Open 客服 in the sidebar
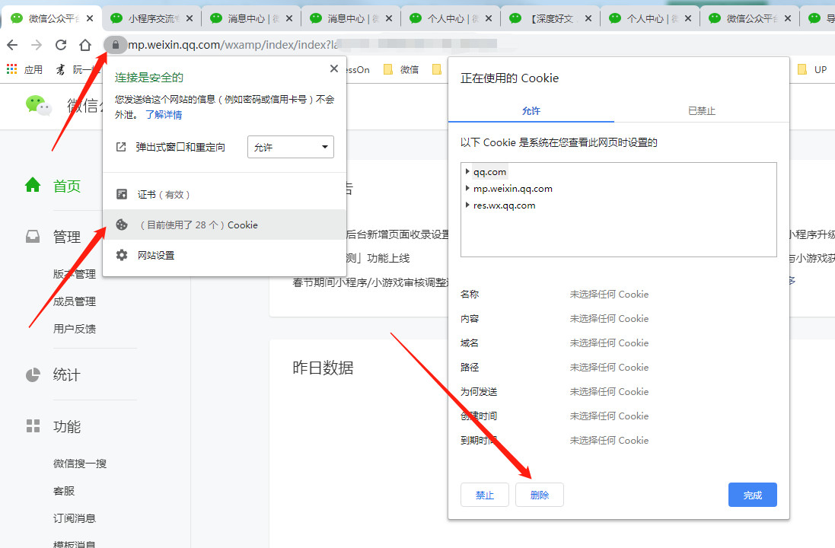The width and height of the screenshot is (835, 548). coord(64,490)
